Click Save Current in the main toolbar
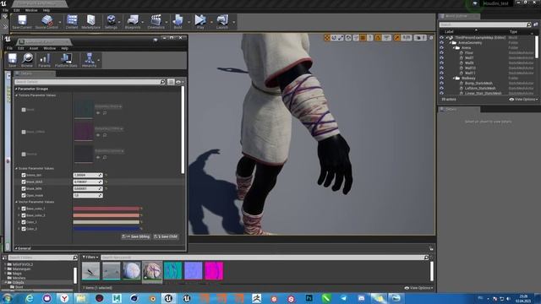 point(22,22)
